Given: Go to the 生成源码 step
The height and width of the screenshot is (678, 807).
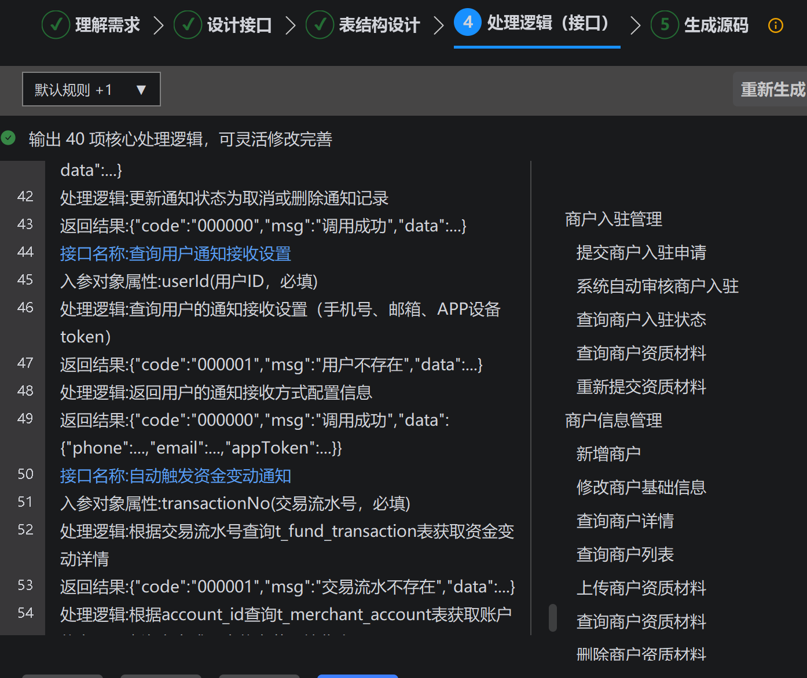Looking at the screenshot, I should tap(716, 25).
